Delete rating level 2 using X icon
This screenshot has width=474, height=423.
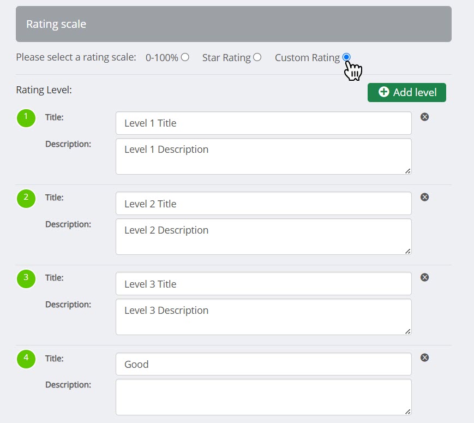pos(424,197)
